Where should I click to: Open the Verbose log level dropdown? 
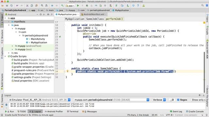pos(159,100)
